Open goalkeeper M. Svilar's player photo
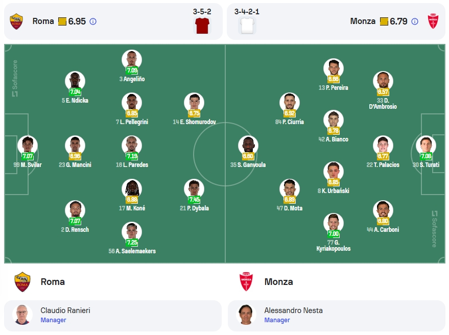 (x=28, y=146)
